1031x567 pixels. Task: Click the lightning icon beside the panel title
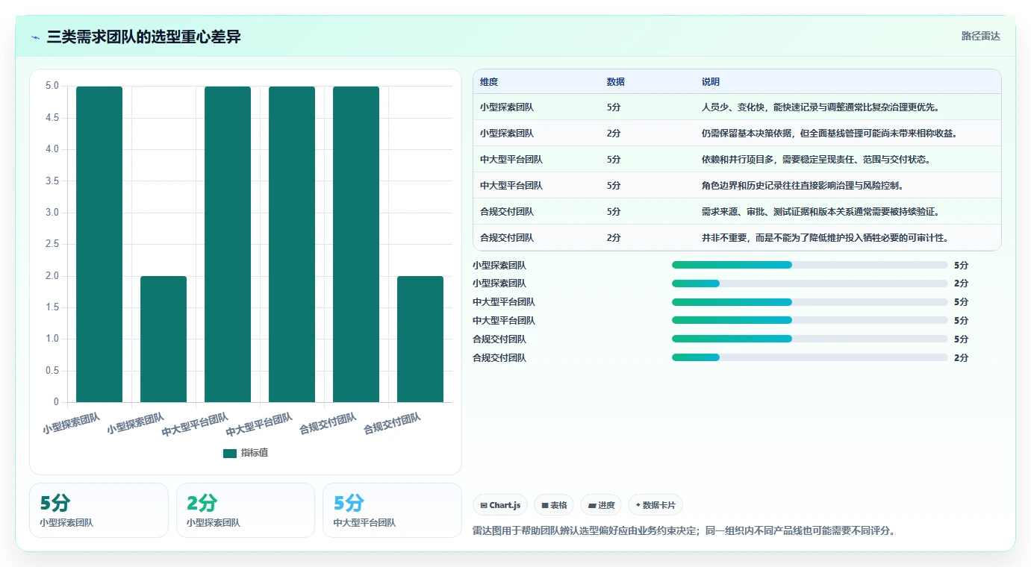coord(36,37)
